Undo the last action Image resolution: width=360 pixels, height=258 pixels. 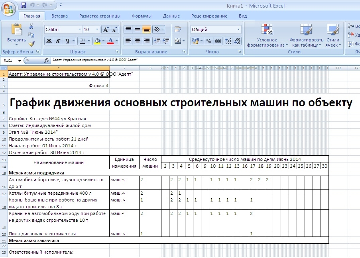[x=32, y=5]
